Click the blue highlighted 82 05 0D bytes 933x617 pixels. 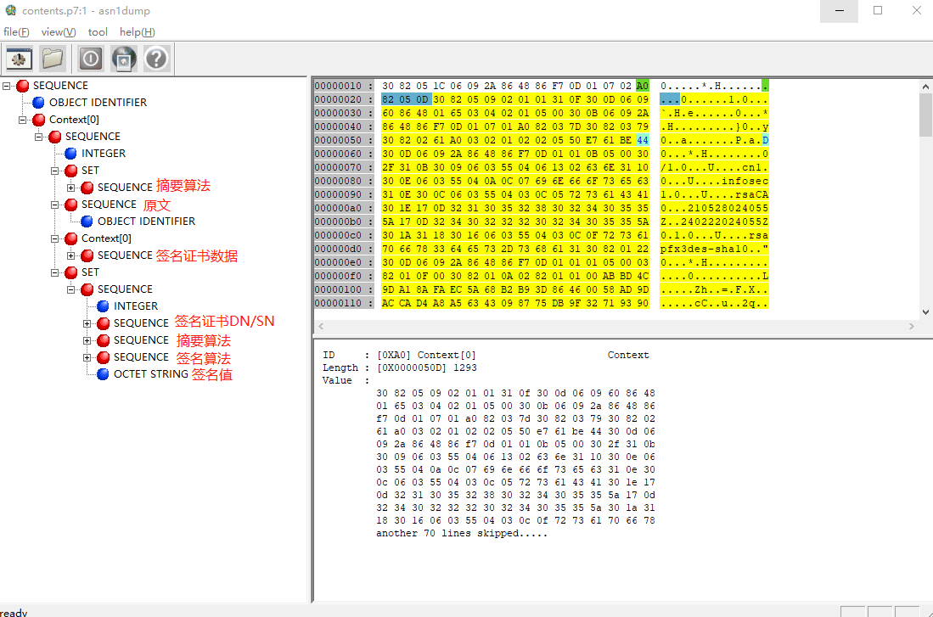point(405,99)
